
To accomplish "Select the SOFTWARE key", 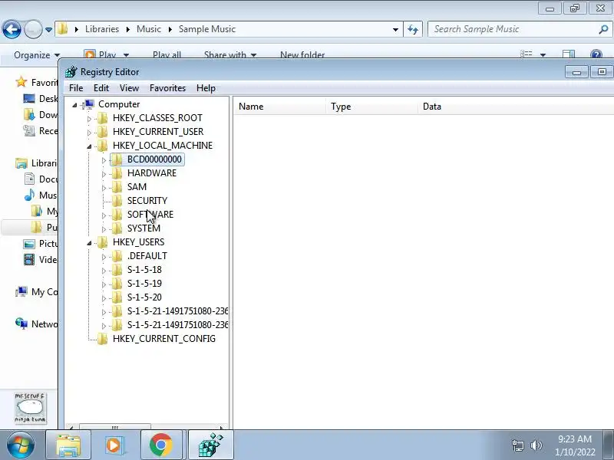I will tap(150, 215).
